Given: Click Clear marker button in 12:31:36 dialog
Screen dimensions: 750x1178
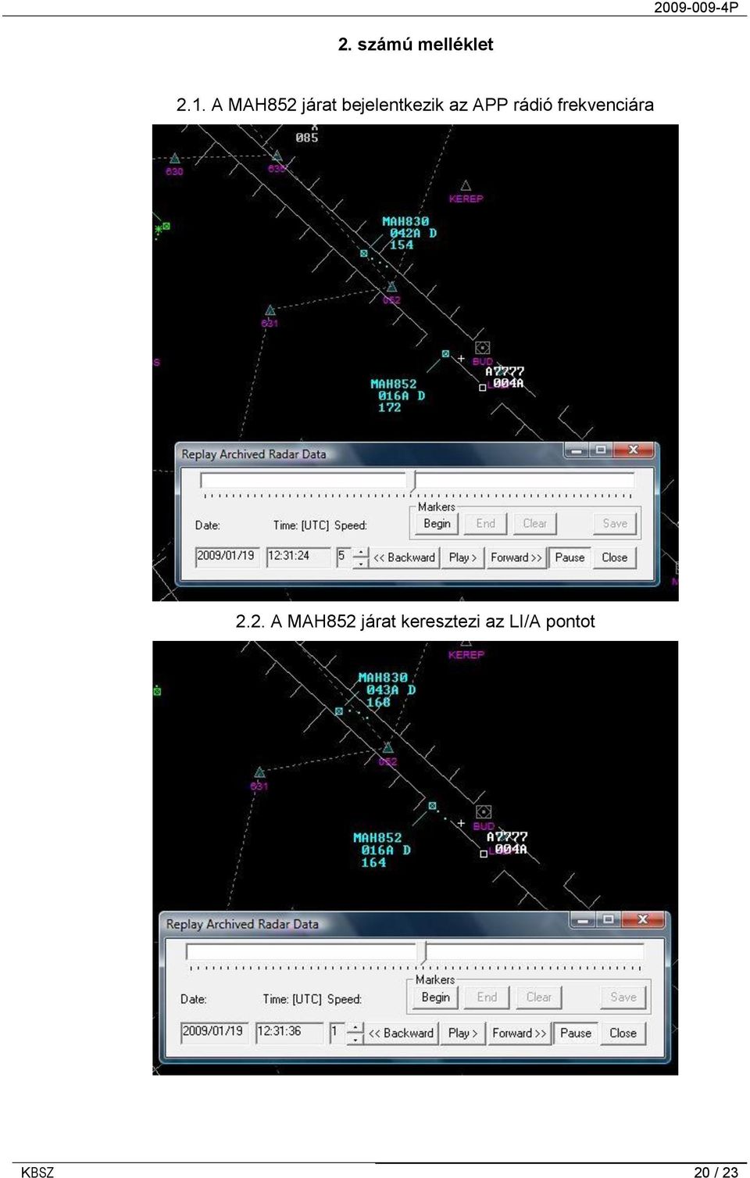Looking at the screenshot, I should (x=538, y=997).
